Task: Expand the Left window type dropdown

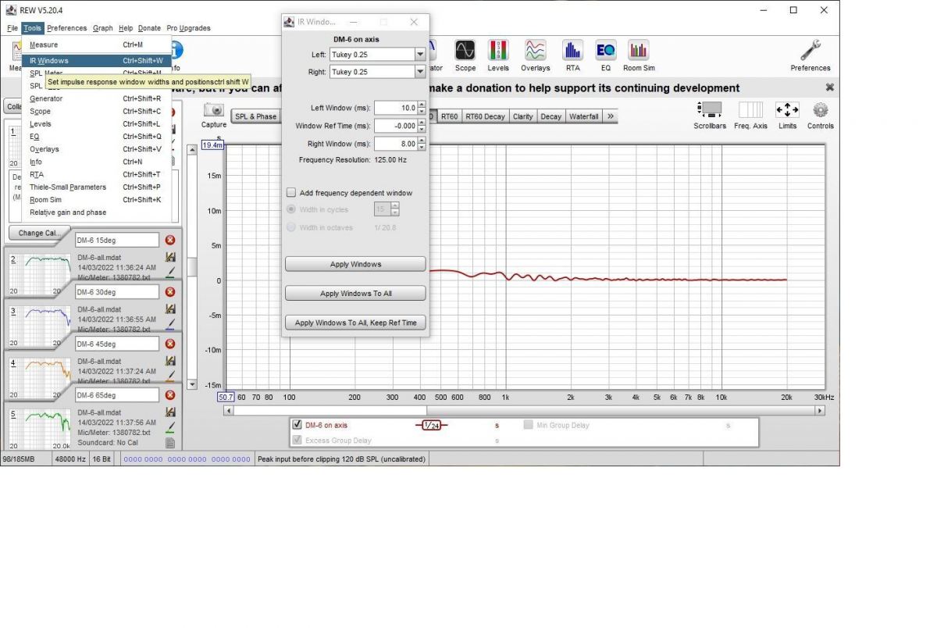Action: pyautogui.click(x=420, y=55)
